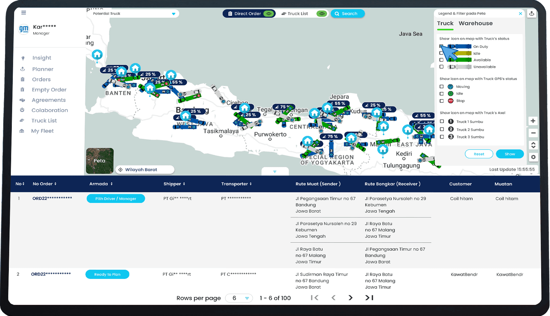Viewport: 550px width, 316px height.
Task: Close the Legend & Filter panel
Action: point(521,13)
